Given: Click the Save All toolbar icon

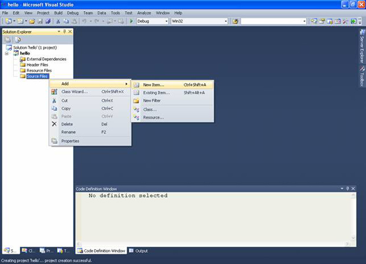Looking at the screenshot, I should pyautogui.click(x=48, y=21).
